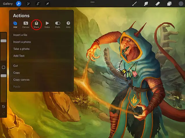The height and width of the screenshot is (138, 185).
Task: Tap the square modify button on sidebar
Action: [3, 67]
